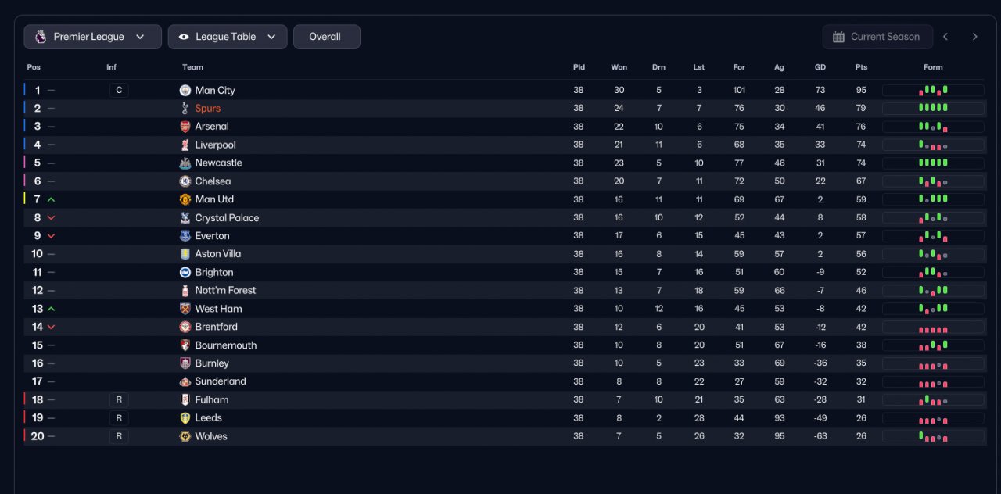Click the calendar icon beside Current Season
The width and height of the screenshot is (1001, 494).
click(838, 37)
